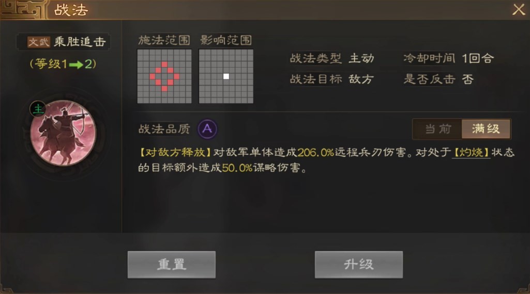530x294 pixels.
Task: Click the 冷却时间 1回合 info field
Action: click(x=448, y=58)
